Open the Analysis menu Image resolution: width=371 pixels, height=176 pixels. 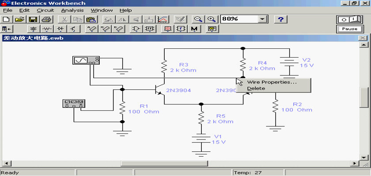click(x=72, y=11)
